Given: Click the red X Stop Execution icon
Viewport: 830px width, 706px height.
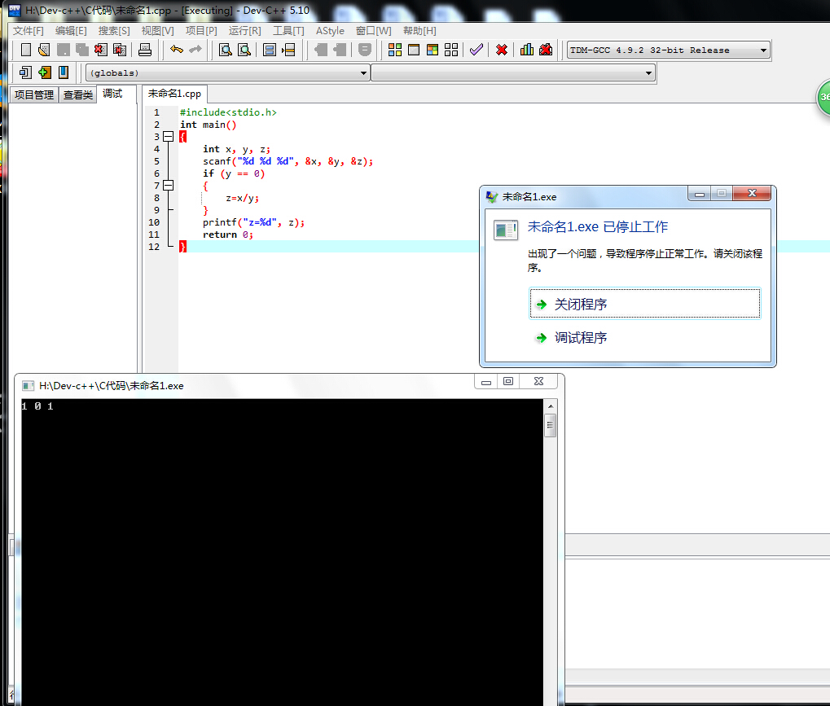Looking at the screenshot, I should pos(502,50).
